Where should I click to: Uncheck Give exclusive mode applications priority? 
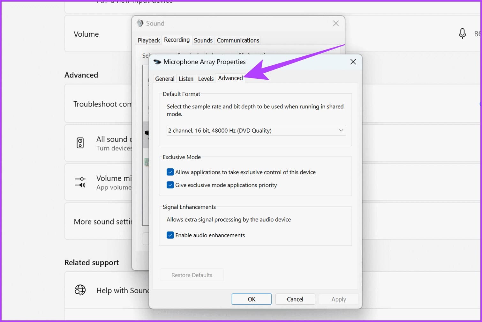coord(170,185)
